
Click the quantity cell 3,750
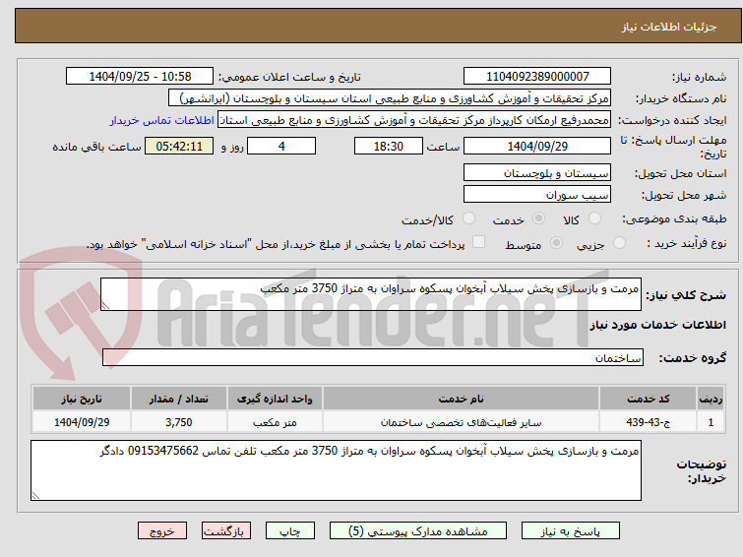pyautogui.click(x=179, y=422)
